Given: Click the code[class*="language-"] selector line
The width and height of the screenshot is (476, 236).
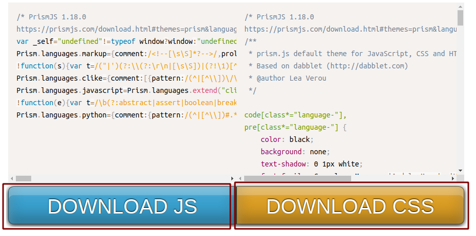Looking at the screenshot, I should (296, 115).
